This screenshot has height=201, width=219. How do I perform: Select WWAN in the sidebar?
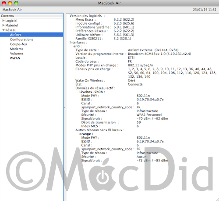15,58
